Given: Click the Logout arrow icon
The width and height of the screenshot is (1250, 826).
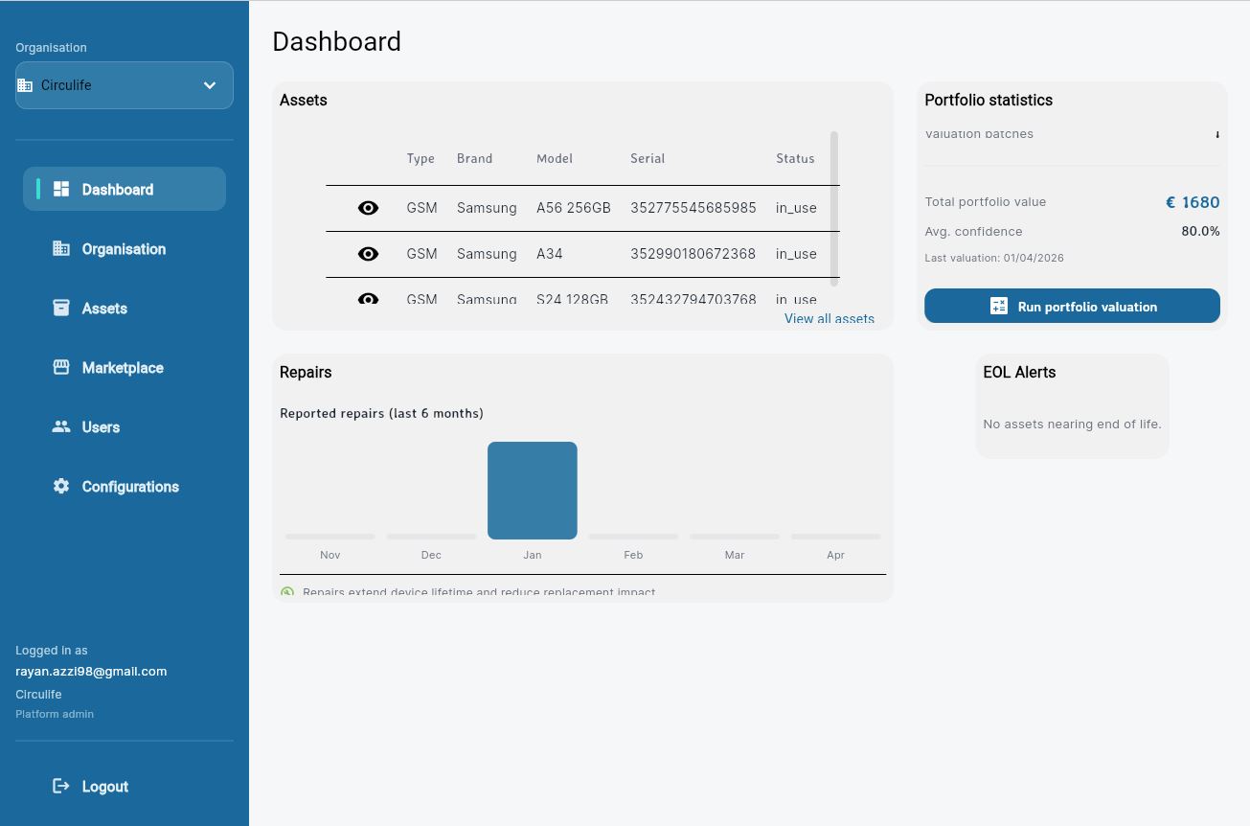Looking at the screenshot, I should coord(61,786).
